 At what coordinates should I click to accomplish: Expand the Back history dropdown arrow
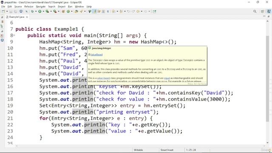click(x=142, y=11)
